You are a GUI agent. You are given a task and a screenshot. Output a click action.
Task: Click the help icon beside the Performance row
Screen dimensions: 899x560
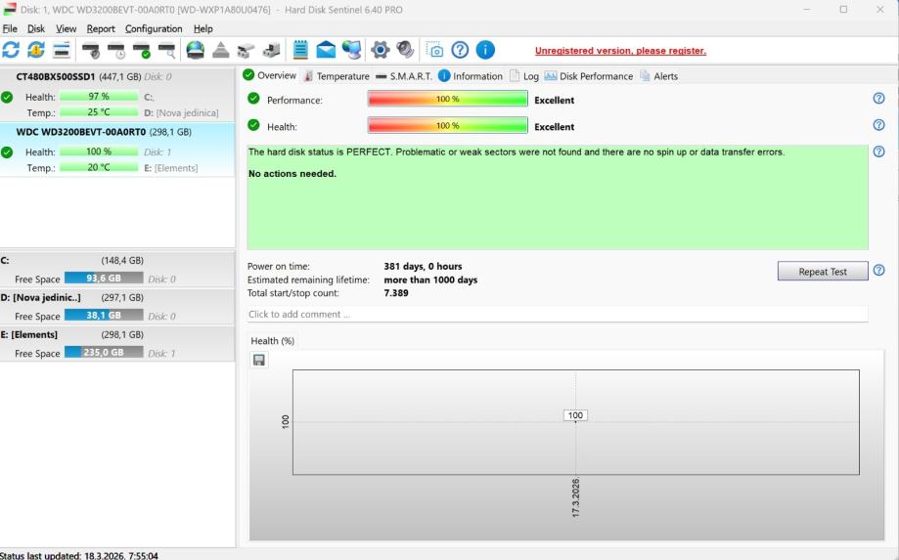(878, 99)
